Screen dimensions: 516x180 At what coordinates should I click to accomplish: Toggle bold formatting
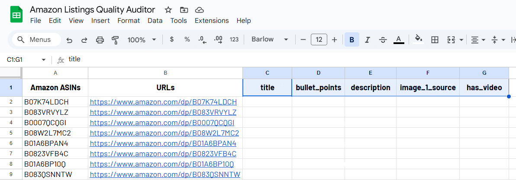352,40
